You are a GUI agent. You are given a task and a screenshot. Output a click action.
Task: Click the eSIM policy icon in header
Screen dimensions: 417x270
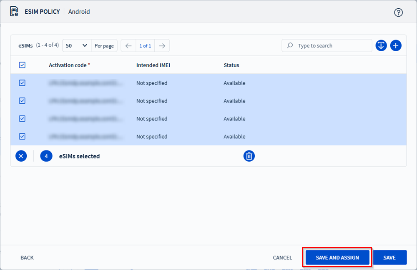coord(14,12)
